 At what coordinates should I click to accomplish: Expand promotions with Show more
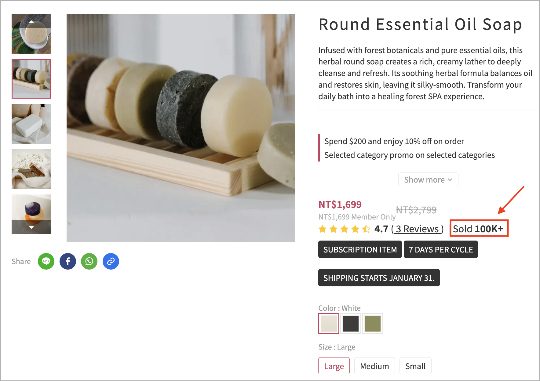tap(428, 180)
